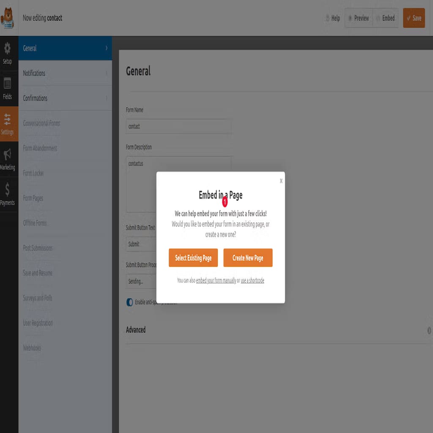Choose Create New Page
The height and width of the screenshot is (433, 433).
pyautogui.click(x=248, y=258)
